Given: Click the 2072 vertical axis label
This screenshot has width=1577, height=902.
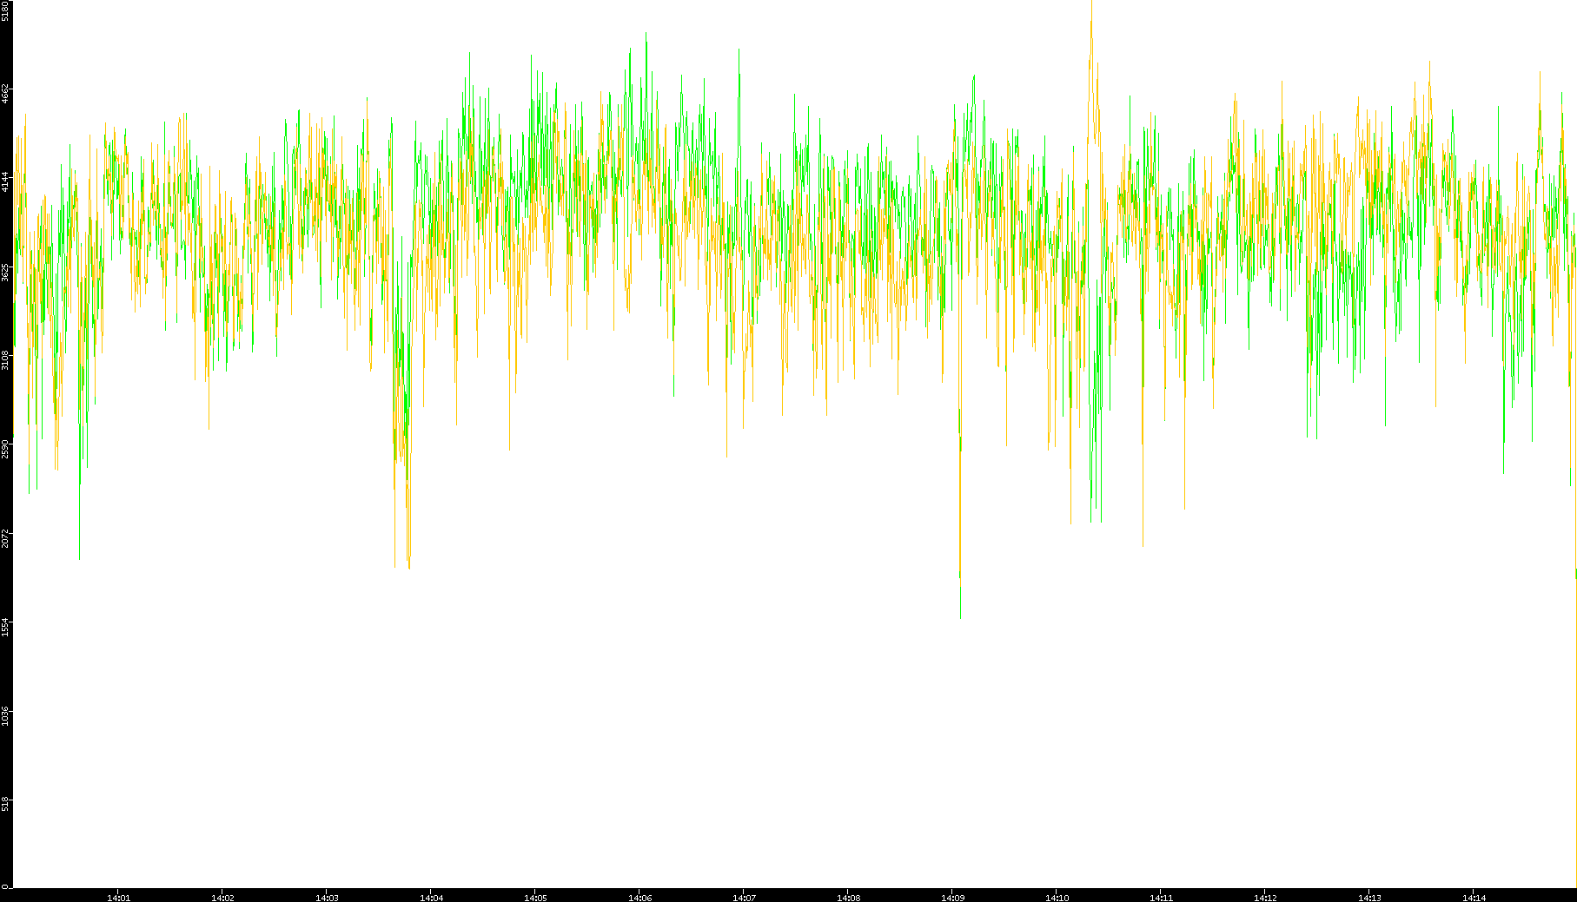Looking at the screenshot, I should pyautogui.click(x=5, y=538).
